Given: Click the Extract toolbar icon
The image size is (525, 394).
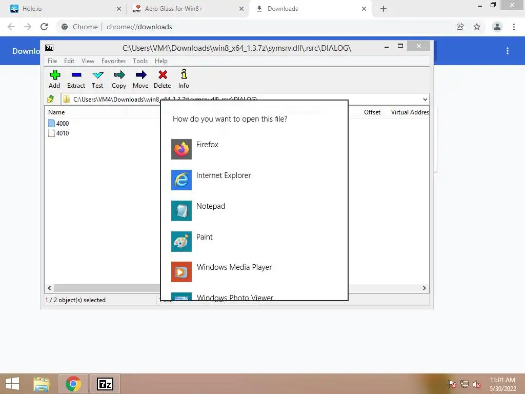Looking at the screenshot, I should pos(76,79).
